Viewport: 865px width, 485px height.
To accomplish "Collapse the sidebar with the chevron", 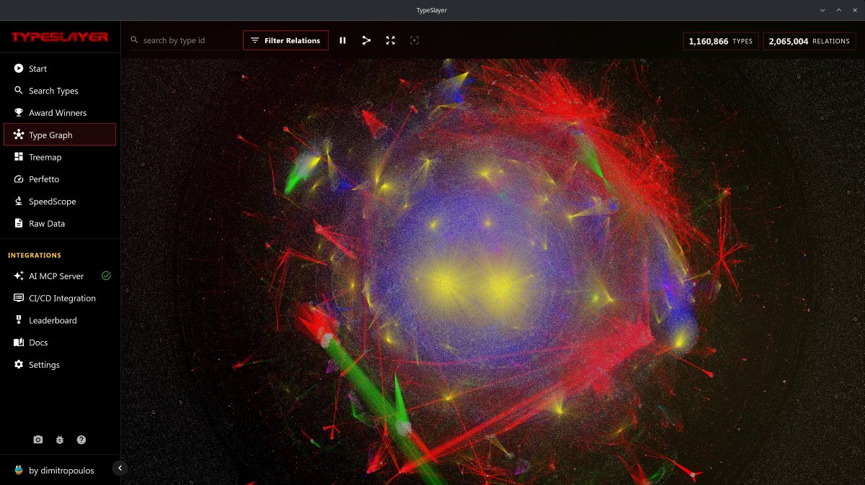I will [120, 468].
